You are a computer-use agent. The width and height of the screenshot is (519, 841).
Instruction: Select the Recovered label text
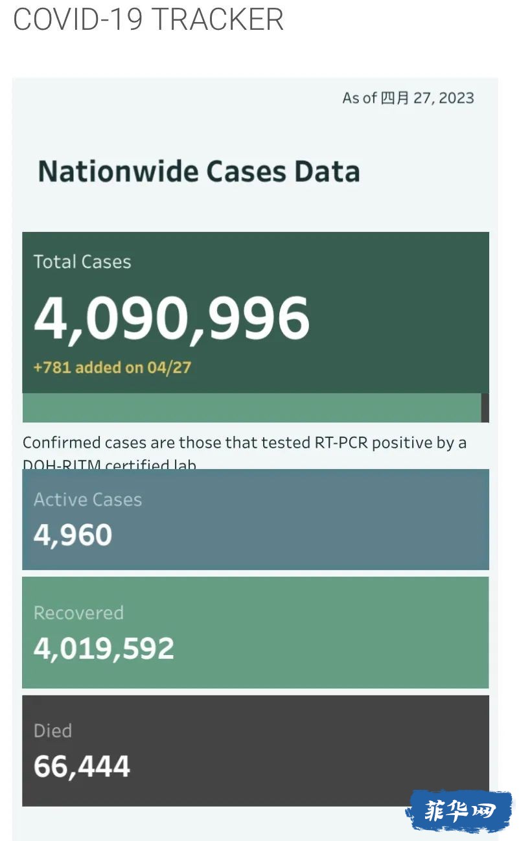(78, 613)
